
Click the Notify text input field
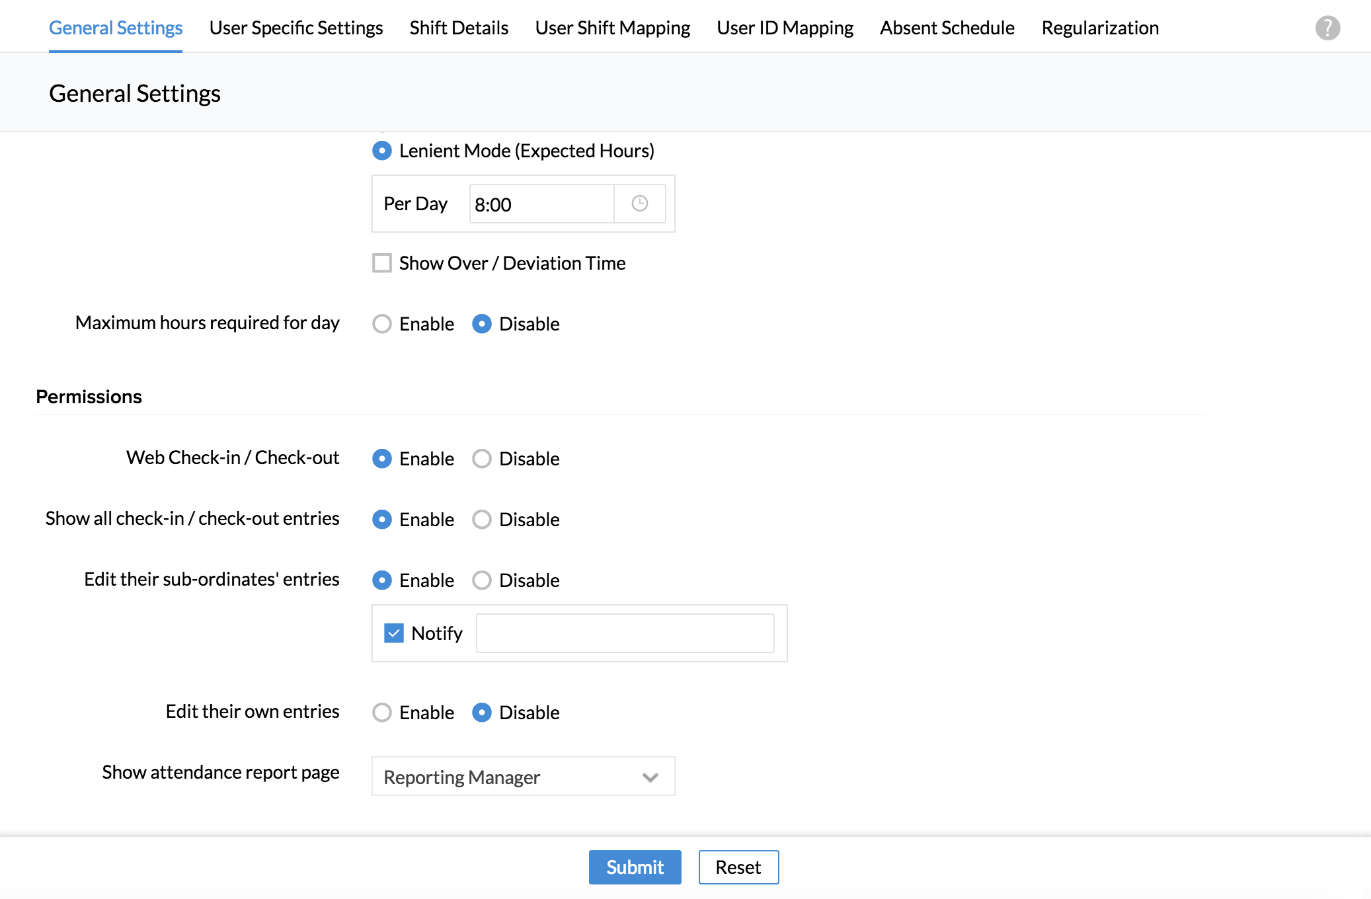[625, 633]
